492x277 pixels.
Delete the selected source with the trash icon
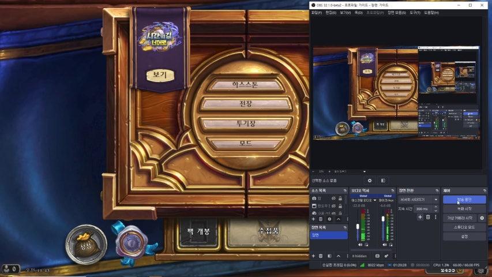coord(321,219)
